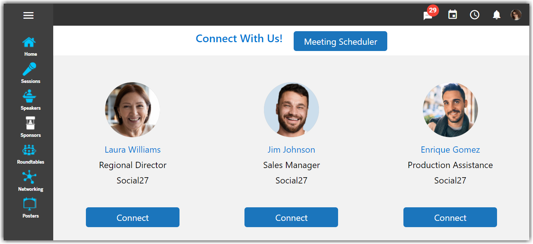533x244 pixels.
Task: Click Enrique Gomez's profile photo
Action: coord(450,110)
